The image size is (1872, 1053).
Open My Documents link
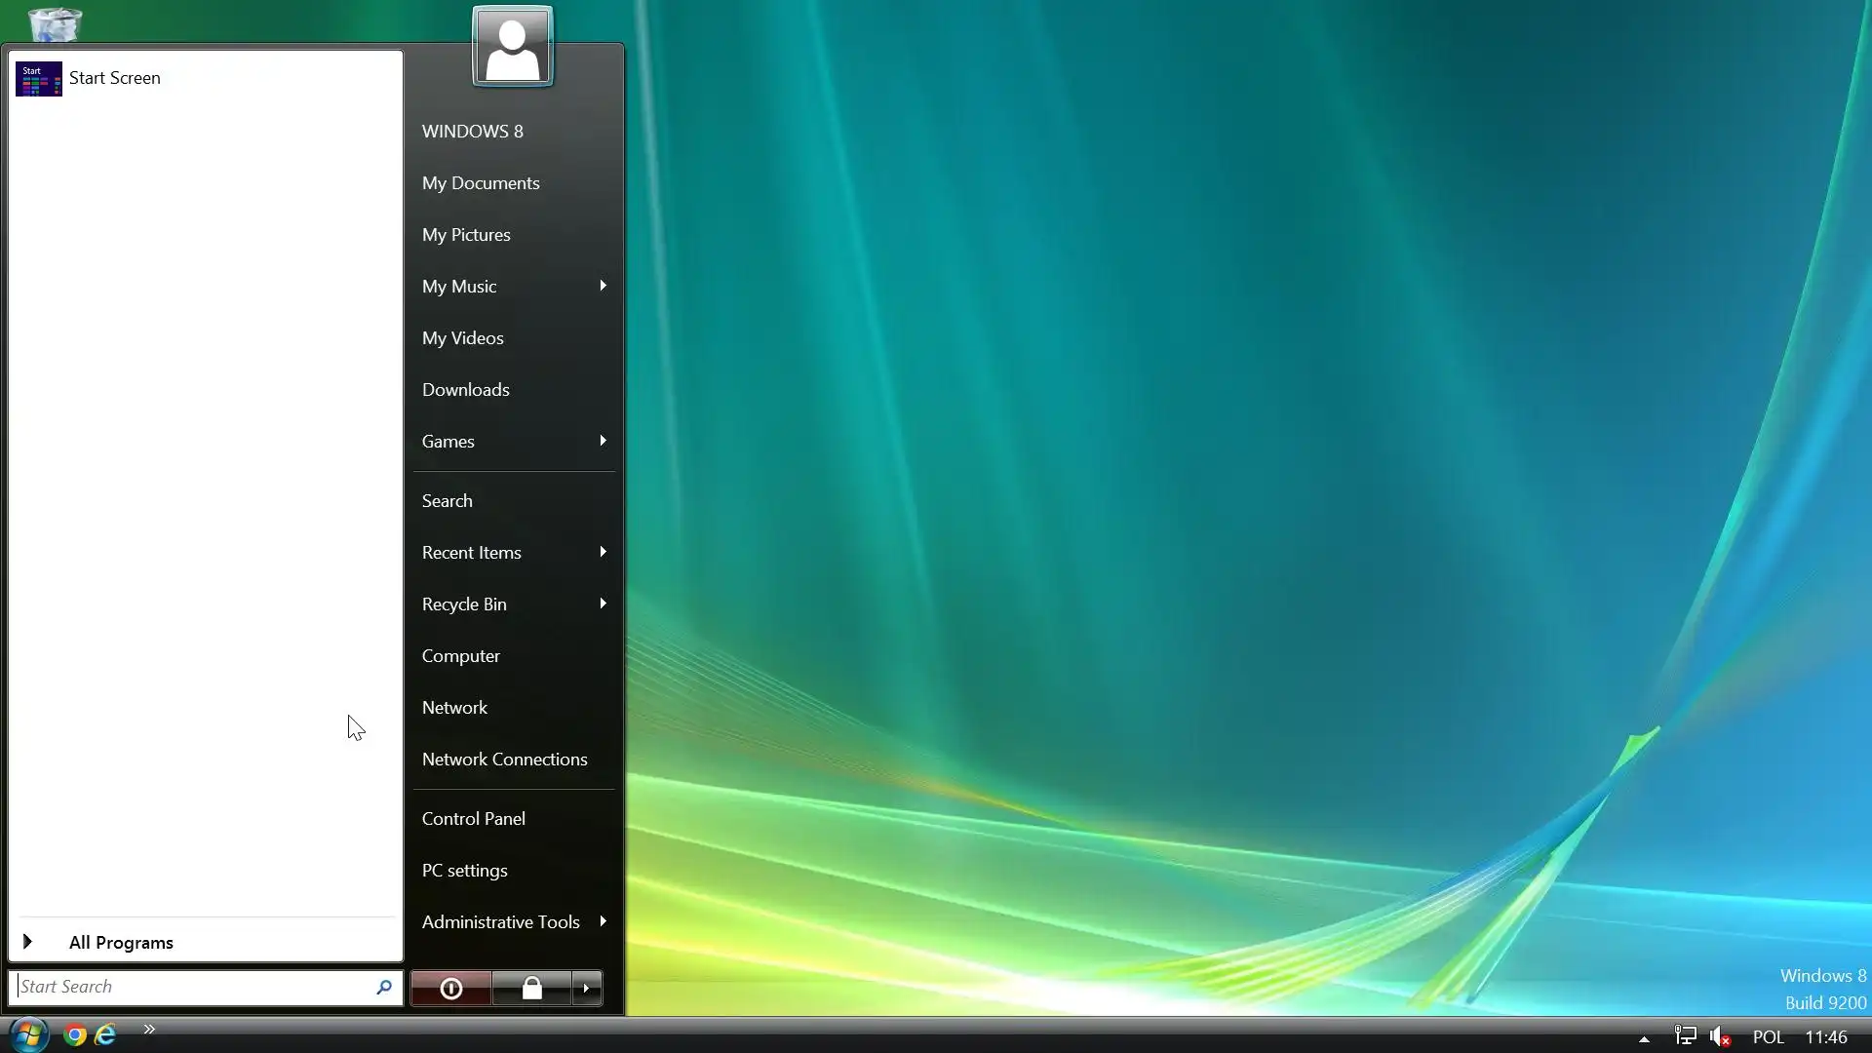(480, 183)
